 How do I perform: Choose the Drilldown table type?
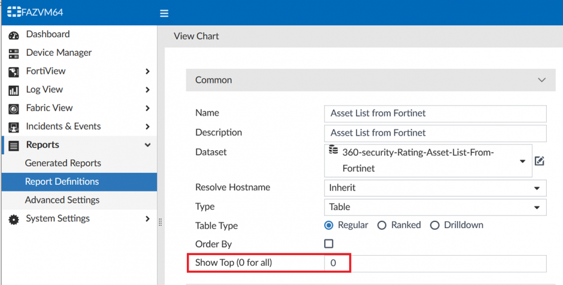tap(434, 225)
